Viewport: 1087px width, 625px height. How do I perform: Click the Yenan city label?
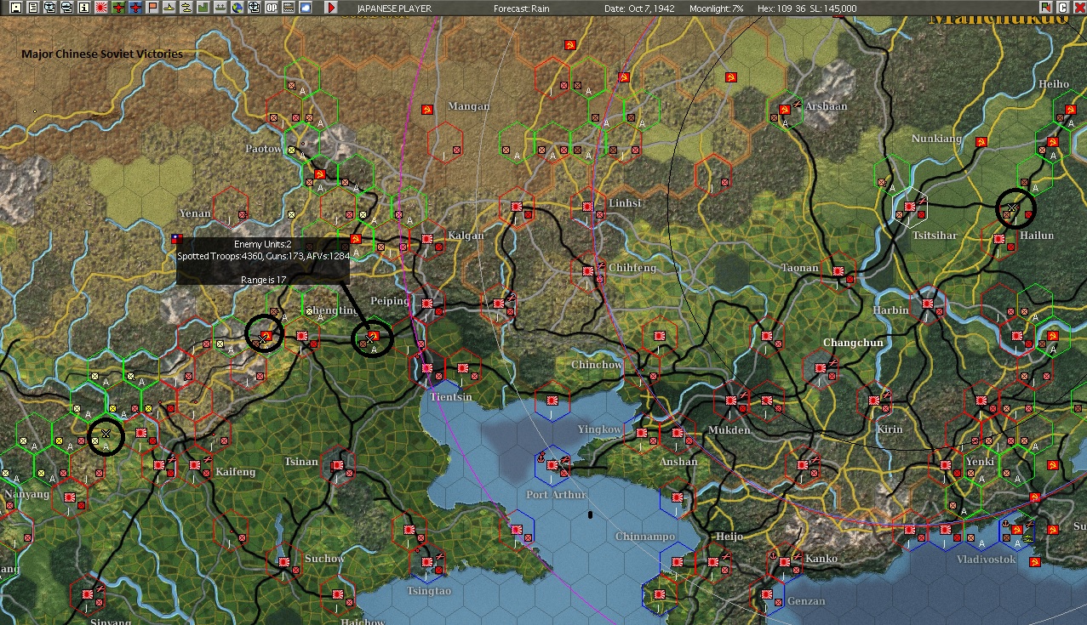195,213
